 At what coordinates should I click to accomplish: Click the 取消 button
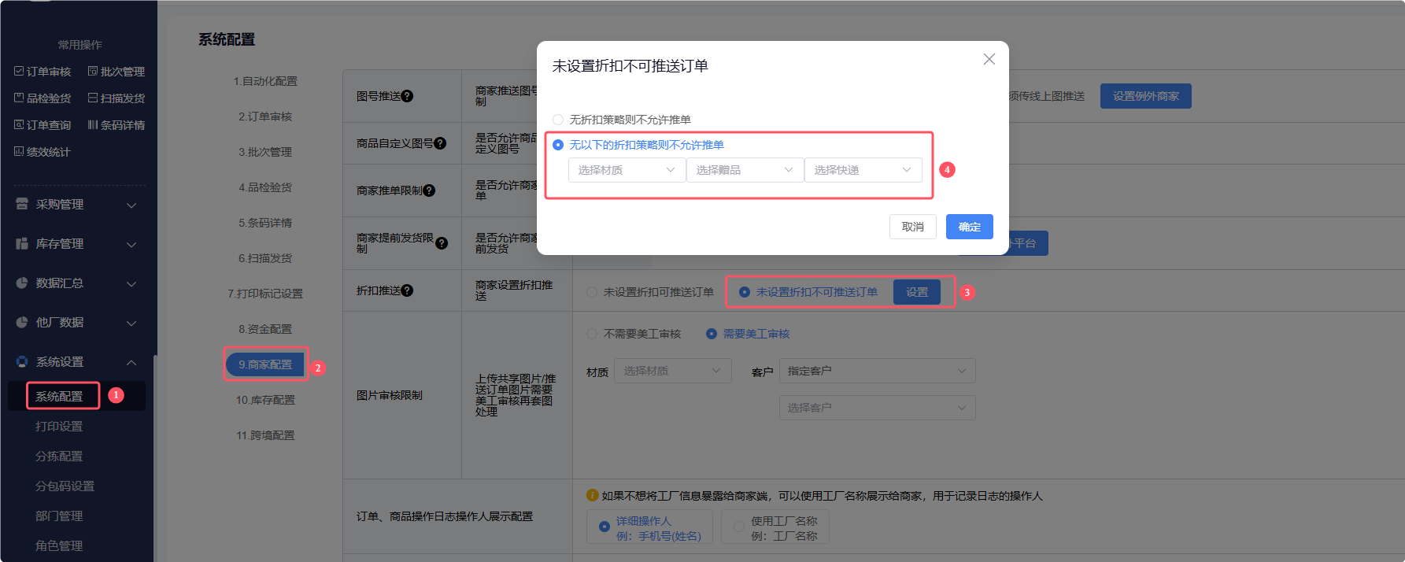point(912,227)
